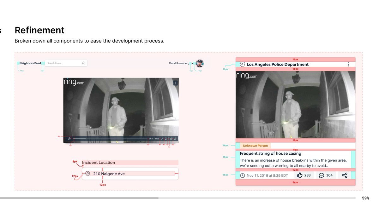Click the 210 Nalgene Ave address field
This screenshot has height=206, width=379.
click(x=130, y=174)
